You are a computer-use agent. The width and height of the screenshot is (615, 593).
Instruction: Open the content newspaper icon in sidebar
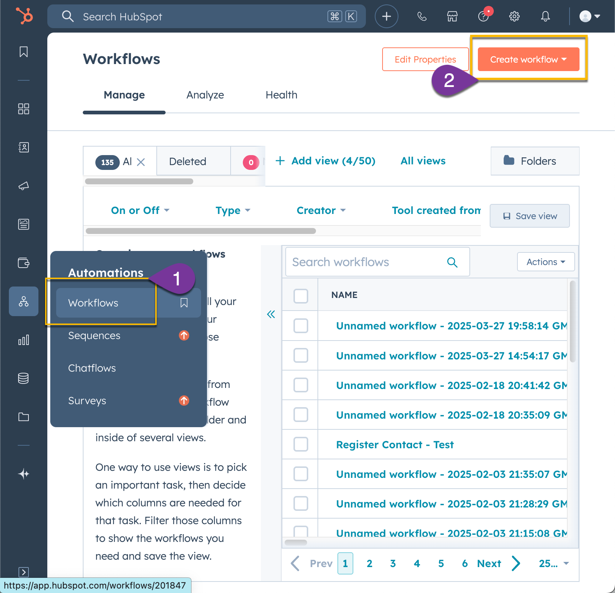[24, 224]
